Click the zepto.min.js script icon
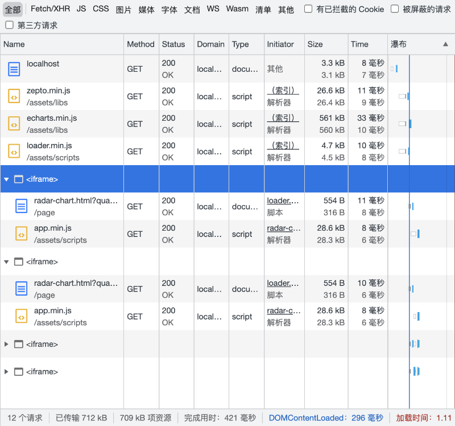Screen dimensions: 455x426 (14, 96)
